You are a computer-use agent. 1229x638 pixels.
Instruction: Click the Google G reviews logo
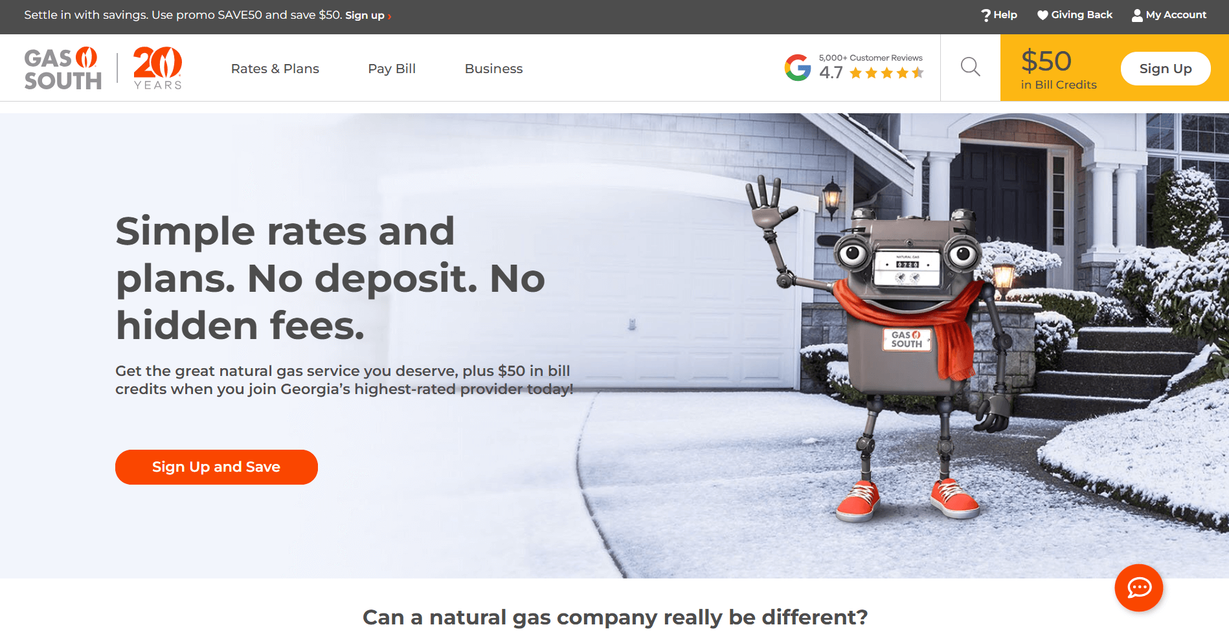pos(798,67)
